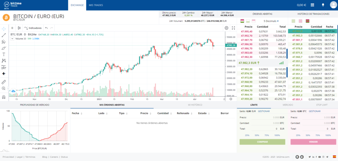Image resolution: width=338 pixels, height=161 pixels.
Task: Filter transaction history by pink sells
Action: click(300, 21)
